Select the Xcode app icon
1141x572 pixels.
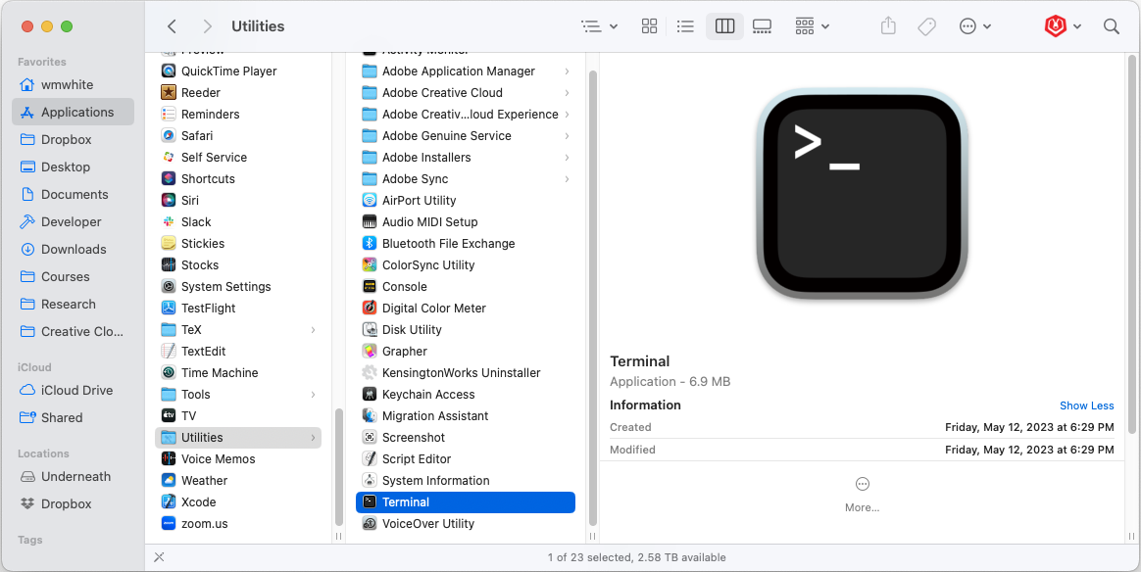[168, 502]
